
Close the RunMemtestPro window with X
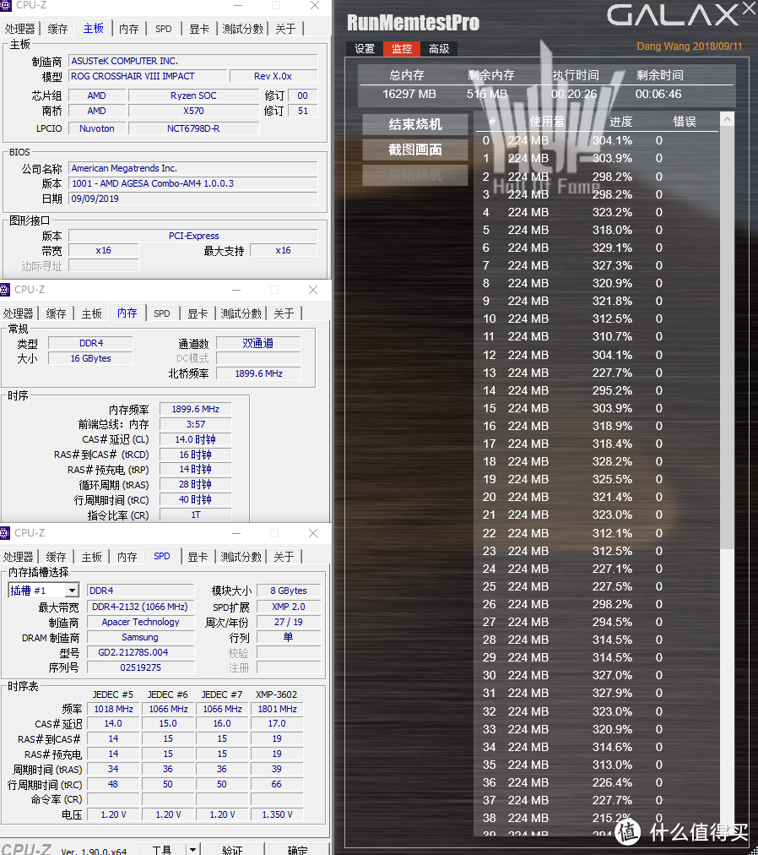749,8
